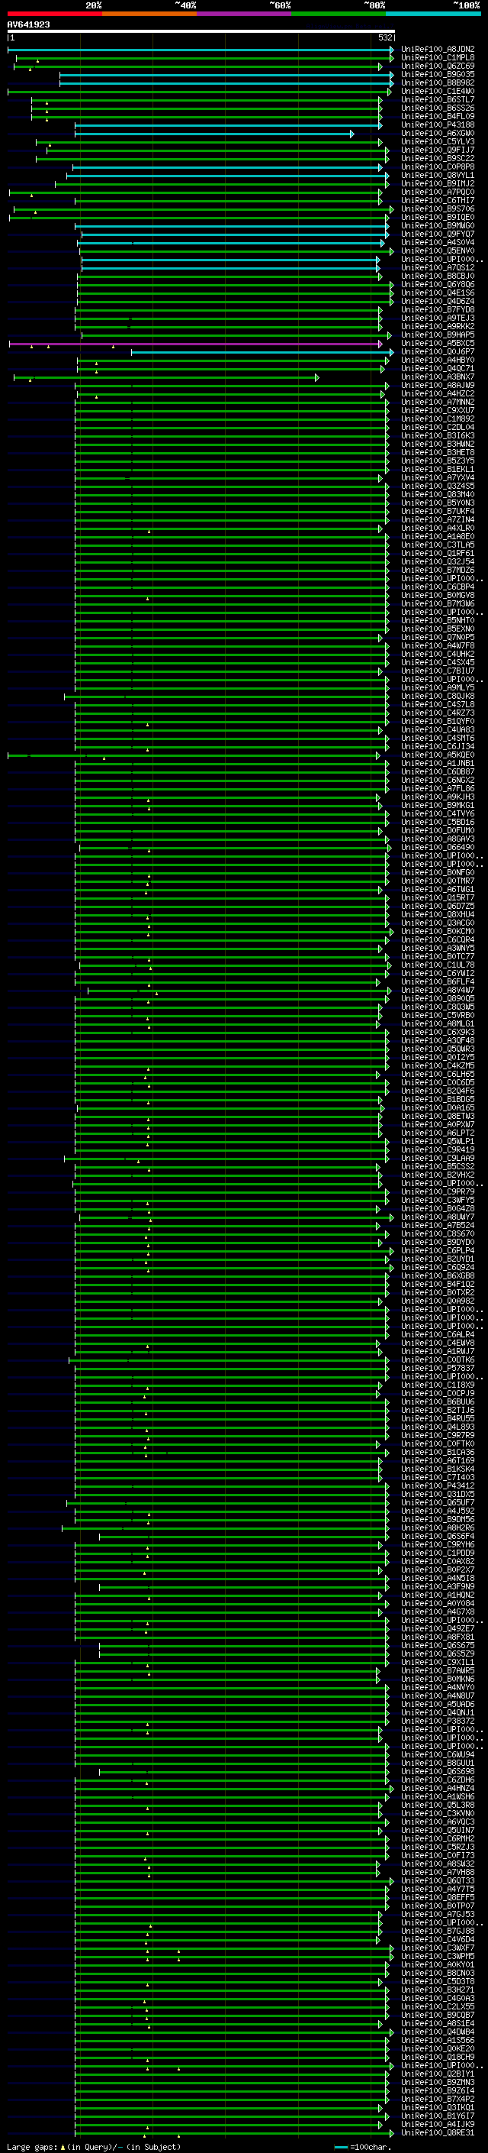
Task: Select the UniRef100_A5KQE0 label
Action: tap(438, 755)
